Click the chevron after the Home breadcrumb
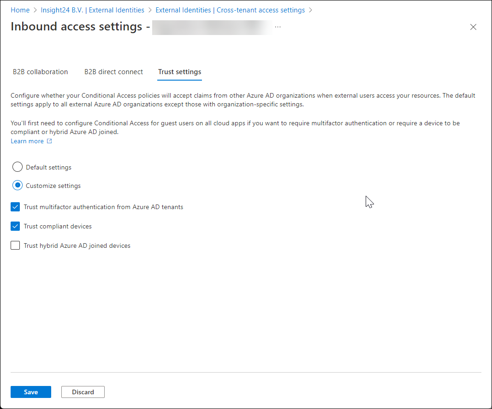Viewport: 492px width, 409px height. click(x=35, y=10)
